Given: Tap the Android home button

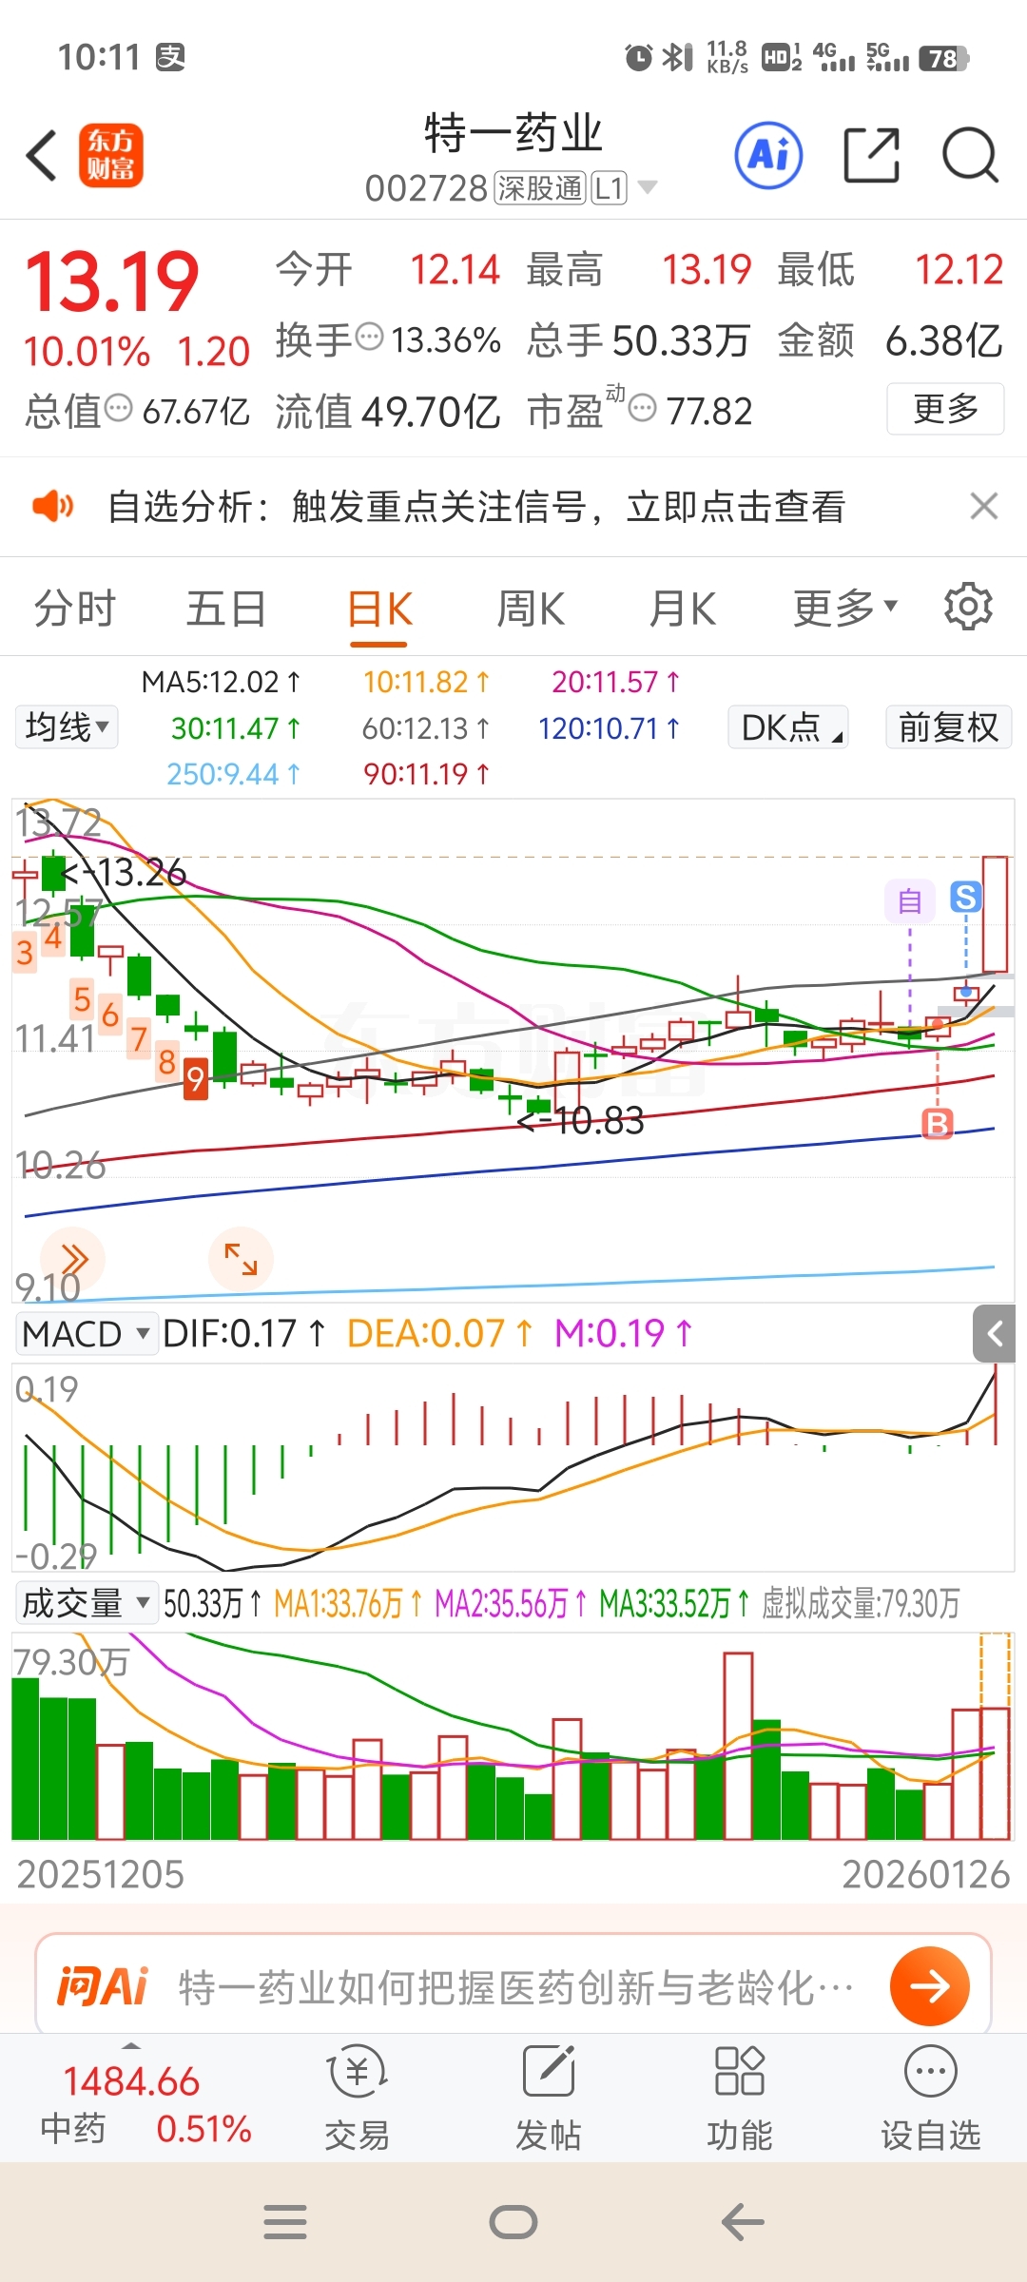Looking at the screenshot, I should tap(513, 2222).
